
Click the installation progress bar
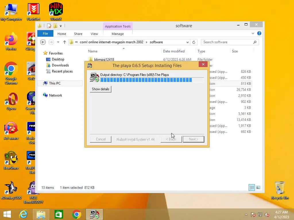point(152,80)
